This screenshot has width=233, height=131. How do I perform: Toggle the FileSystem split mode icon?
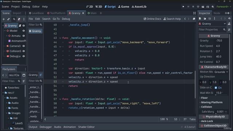tap(24, 75)
